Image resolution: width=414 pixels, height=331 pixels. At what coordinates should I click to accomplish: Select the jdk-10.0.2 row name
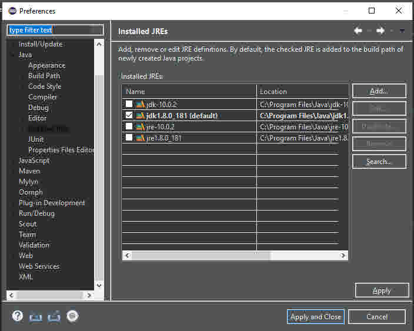click(x=161, y=105)
